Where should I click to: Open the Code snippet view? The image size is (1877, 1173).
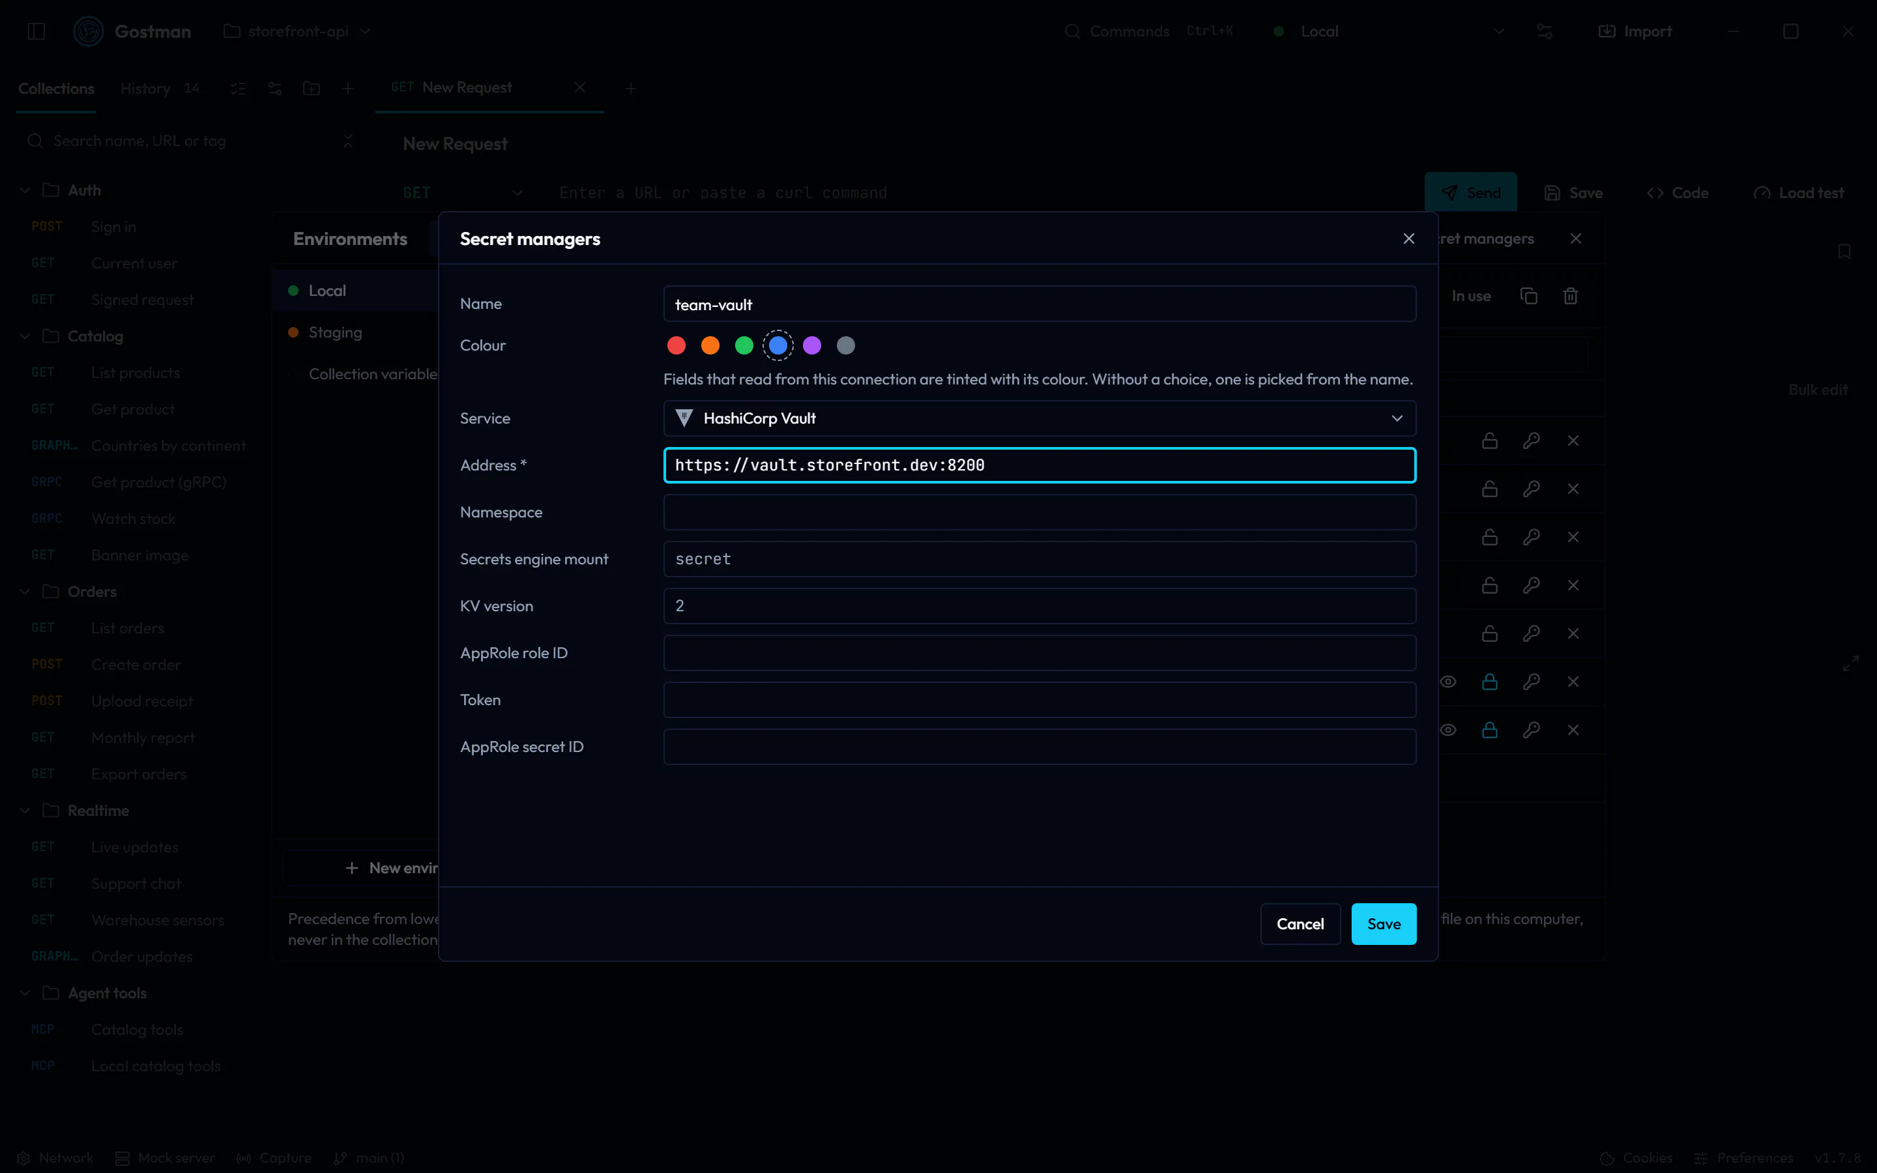[x=1678, y=192]
